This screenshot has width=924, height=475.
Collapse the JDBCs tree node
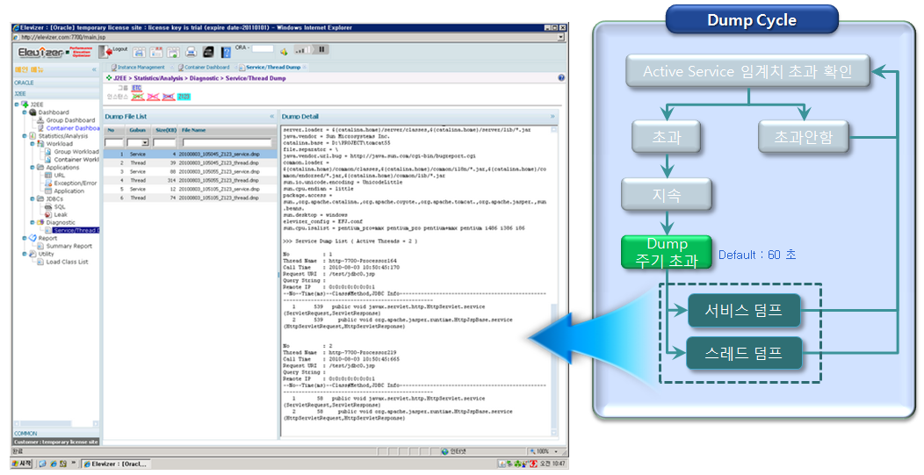32,198
